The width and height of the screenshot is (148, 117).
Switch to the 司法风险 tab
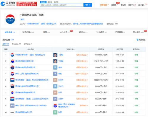(x=138, y=32)
